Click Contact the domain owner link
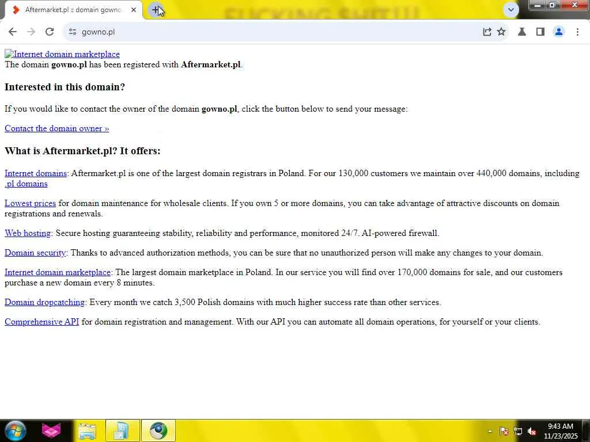The width and height of the screenshot is (590, 442). click(x=57, y=128)
